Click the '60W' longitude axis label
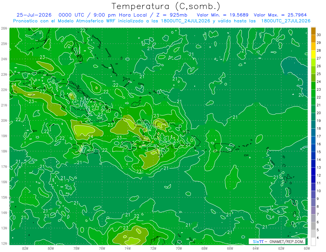The image size is (326, 252). 307,248
